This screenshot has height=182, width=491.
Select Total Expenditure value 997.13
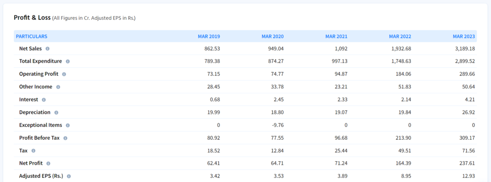tap(339, 61)
